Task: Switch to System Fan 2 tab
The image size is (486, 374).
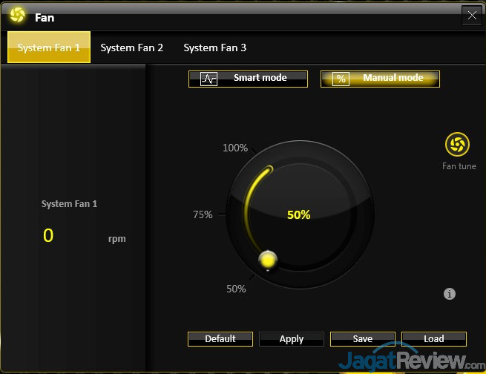Action: pyautogui.click(x=132, y=47)
